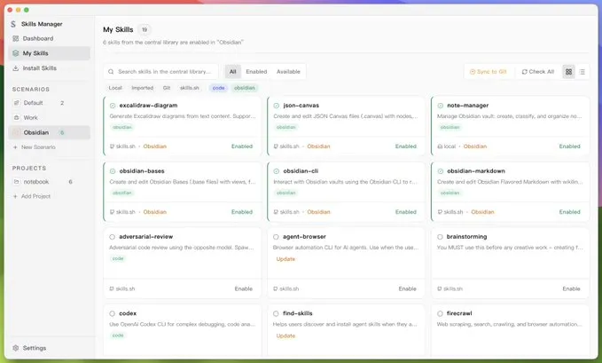Uncheck the obsidian-cli enabled circle
602x363 pixels.
click(x=277, y=171)
